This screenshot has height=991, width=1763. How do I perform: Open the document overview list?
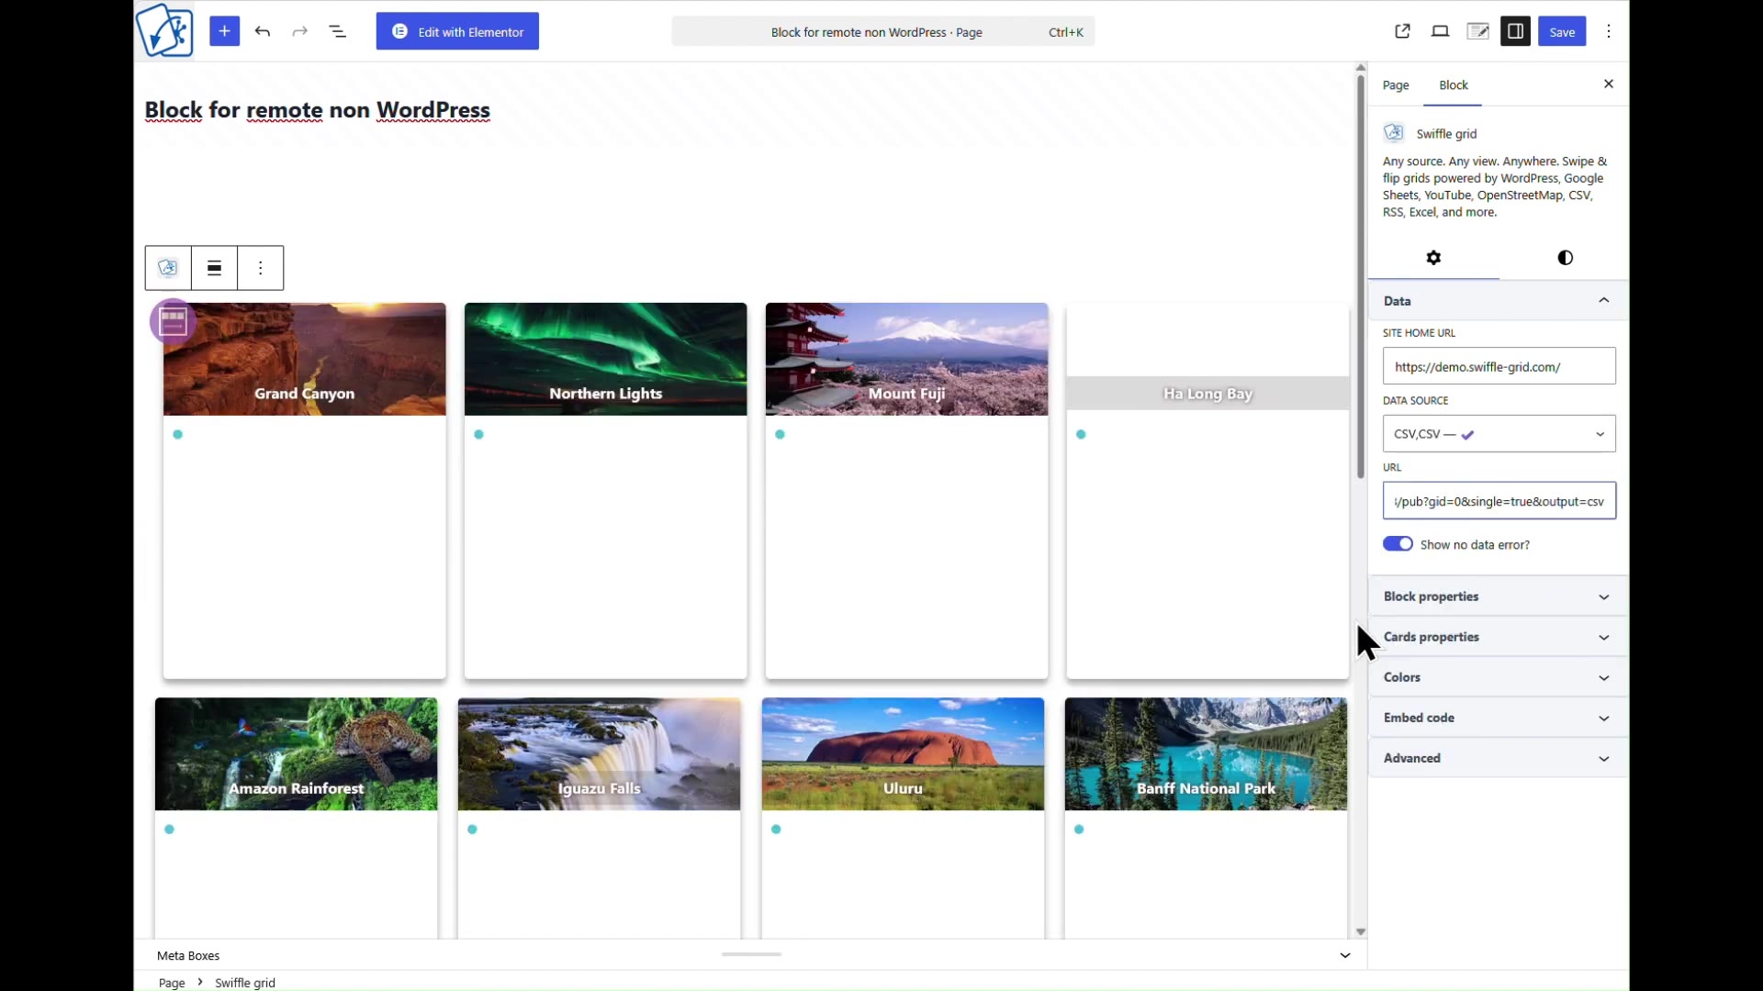pyautogui.click(x=337, y=31)
